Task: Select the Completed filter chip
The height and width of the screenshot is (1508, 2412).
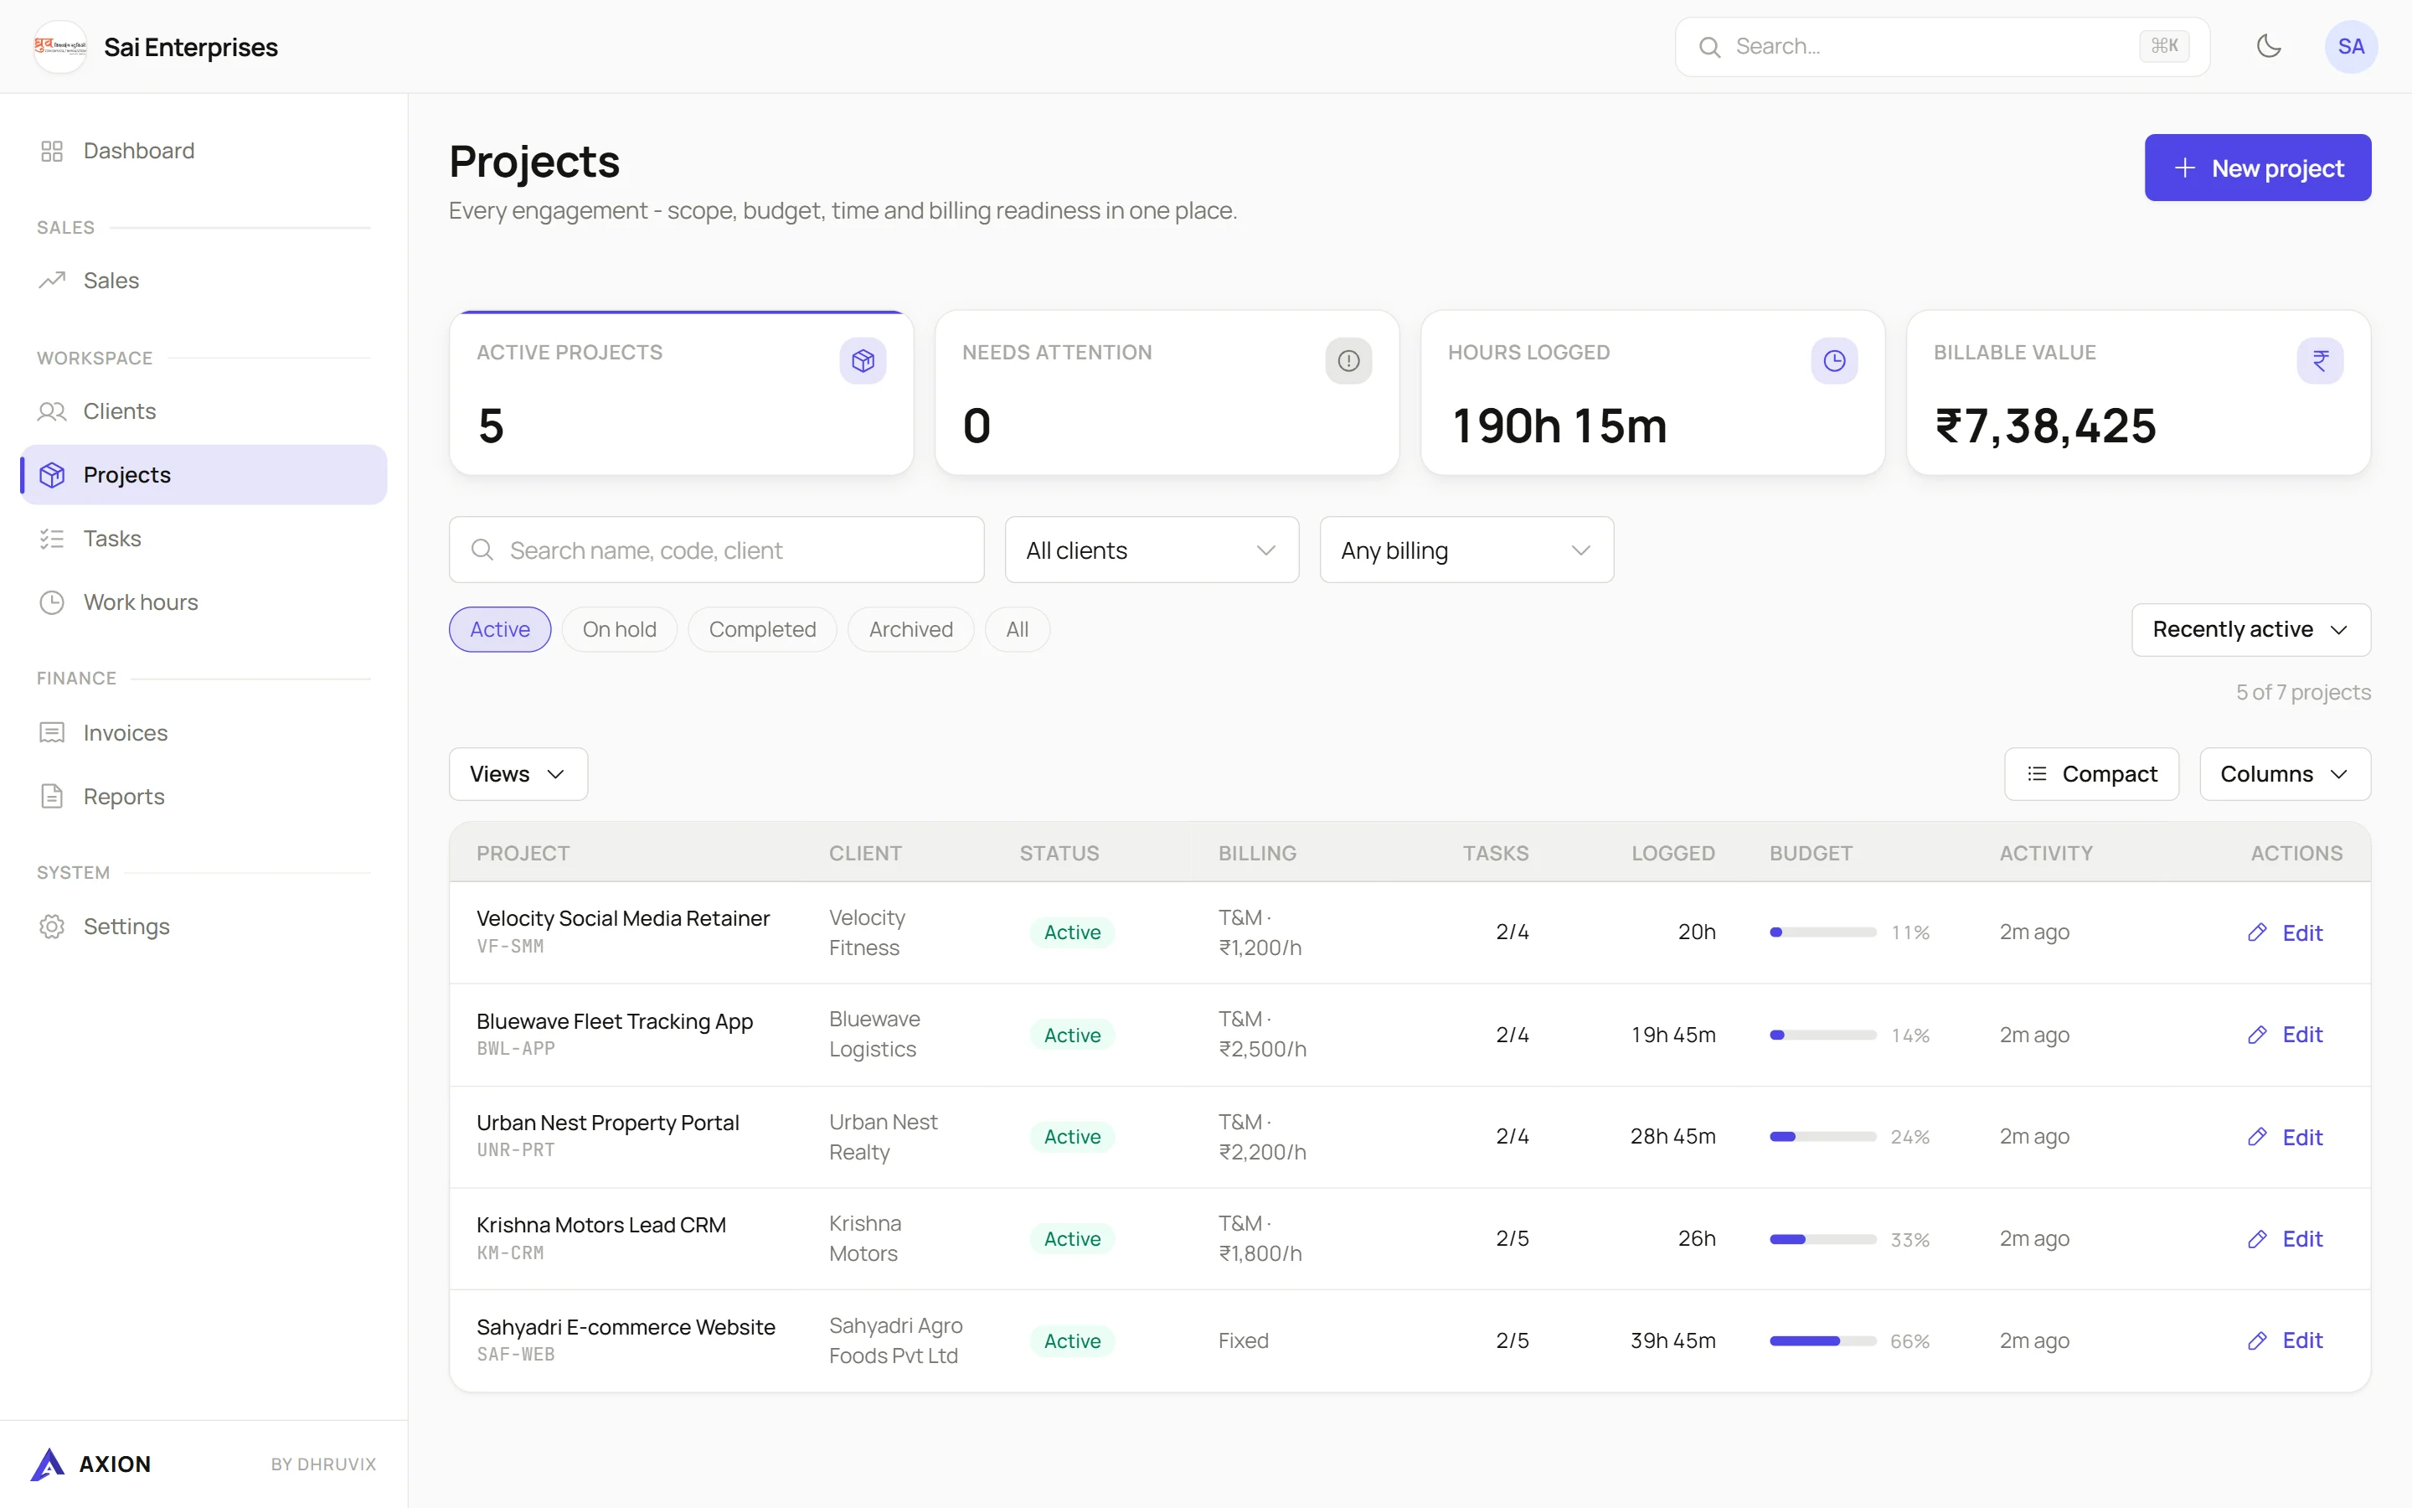Action: [762, 629]
